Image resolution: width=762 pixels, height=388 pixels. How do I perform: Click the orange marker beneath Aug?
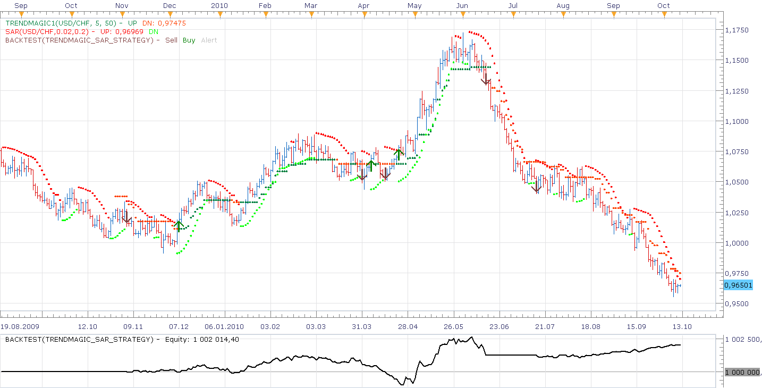(563, 14)
